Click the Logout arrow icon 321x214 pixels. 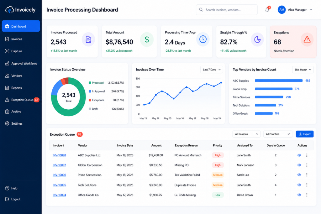pos(7,199)
